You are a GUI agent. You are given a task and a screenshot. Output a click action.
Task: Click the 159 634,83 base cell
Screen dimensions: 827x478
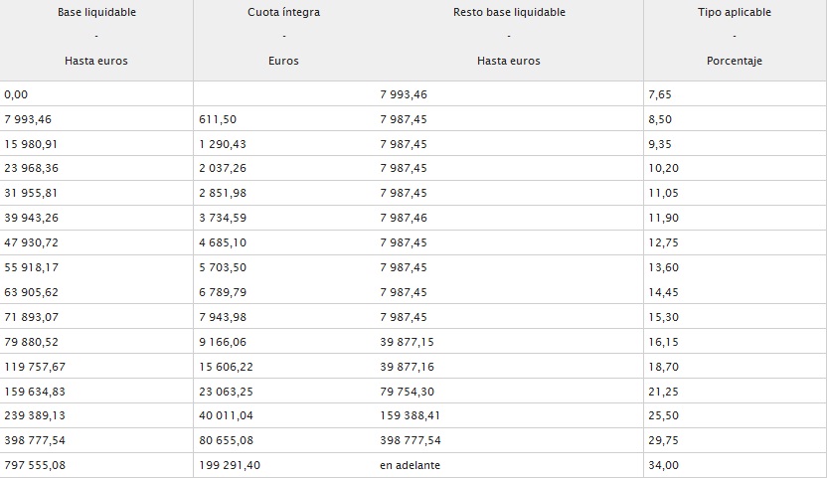pos(96,391)
